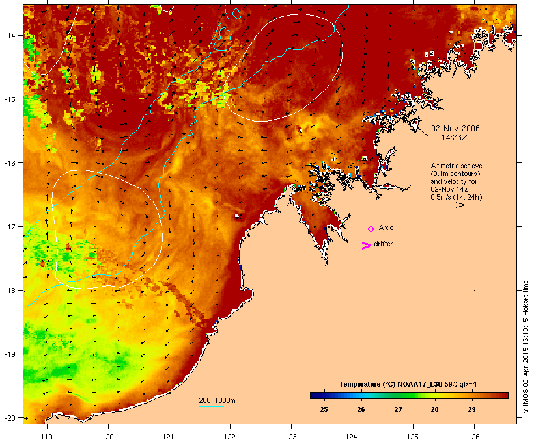Image resolution: width=534 pixels, height=442 pixels.
Task: Click the colorbar value 25
Action: (324, 409)
